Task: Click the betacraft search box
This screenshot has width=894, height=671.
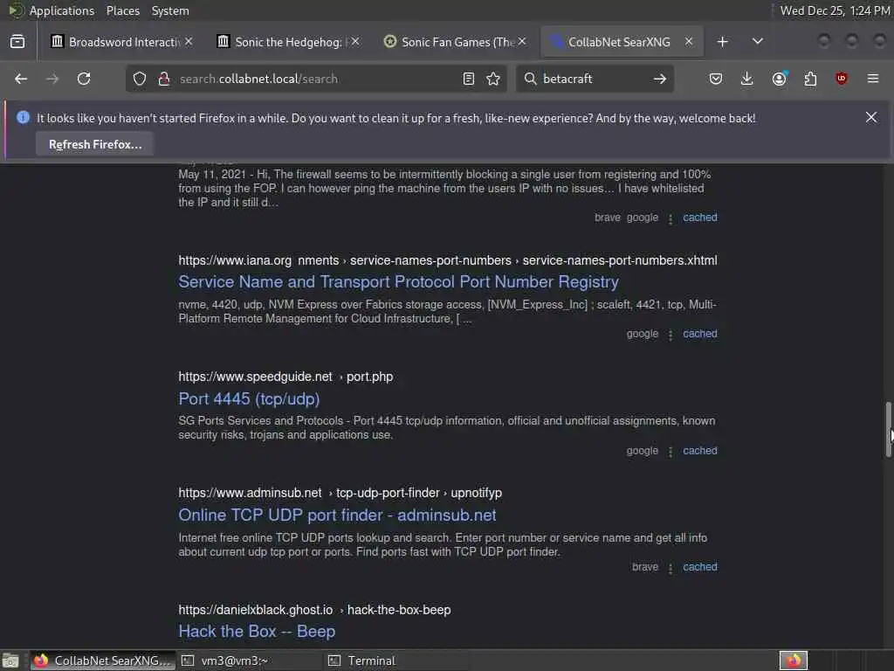Action: [x=593, y=79]
